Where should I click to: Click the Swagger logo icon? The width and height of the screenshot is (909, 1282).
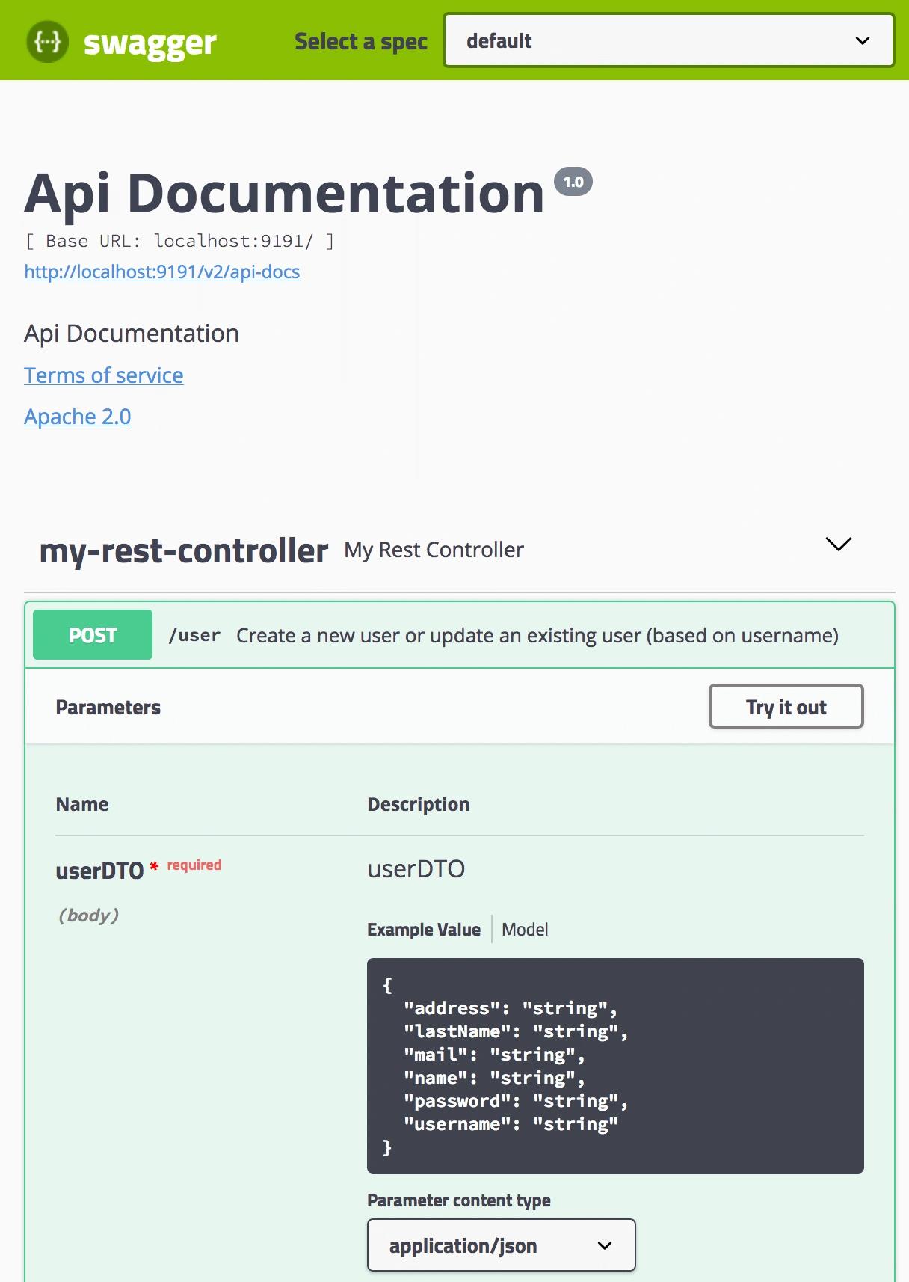click(x=48, y=42)
